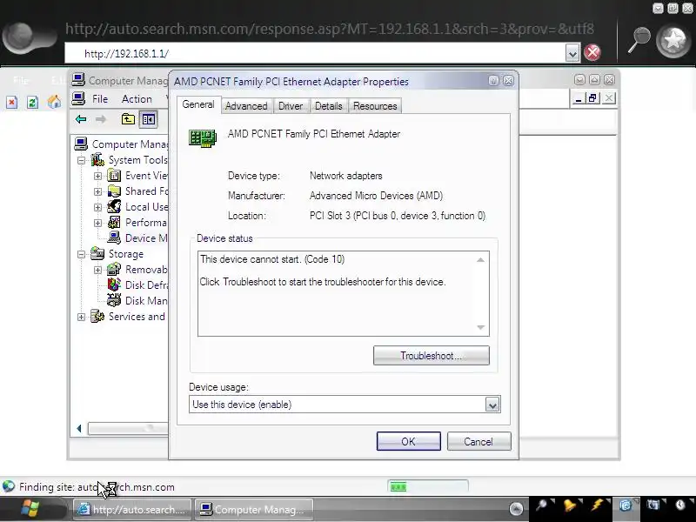Click the network adapter card icon in Properties
Image resolution: width=696 pixels, height=522 pixels.
click(x=203, y=138)
